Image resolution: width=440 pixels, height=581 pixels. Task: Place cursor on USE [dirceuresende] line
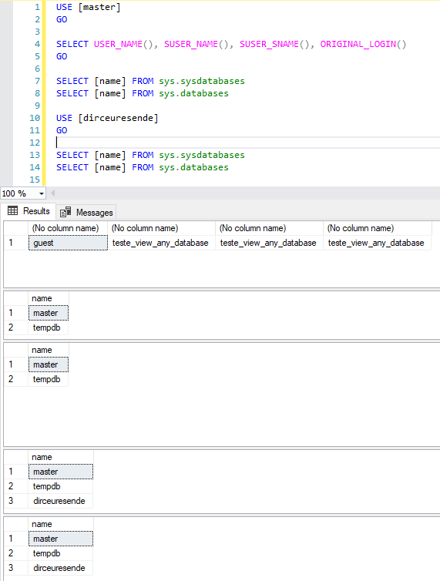point(107,118)
